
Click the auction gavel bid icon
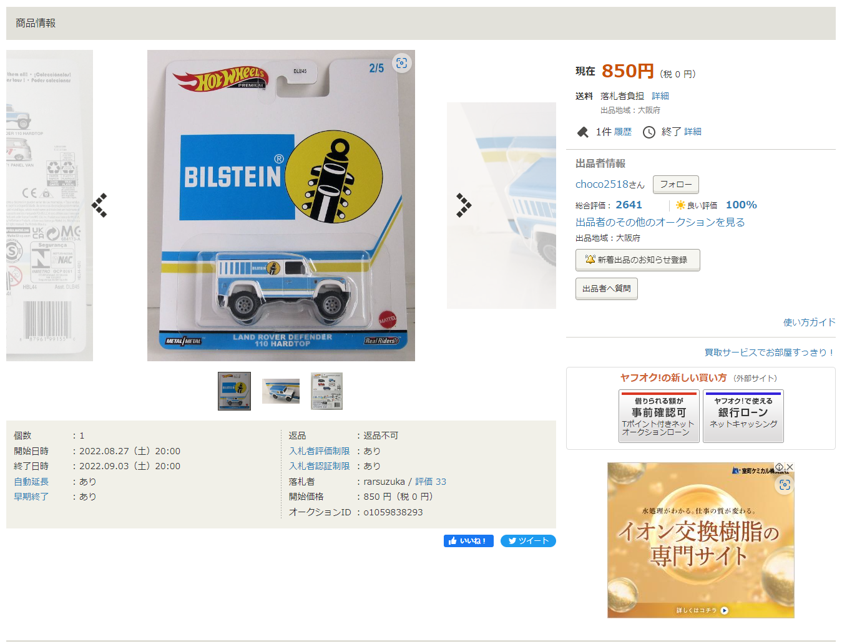(583, 132)
